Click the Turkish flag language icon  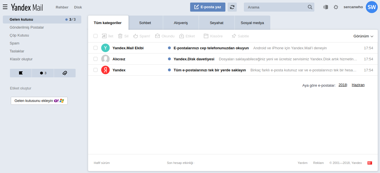(x=370, y=163)
